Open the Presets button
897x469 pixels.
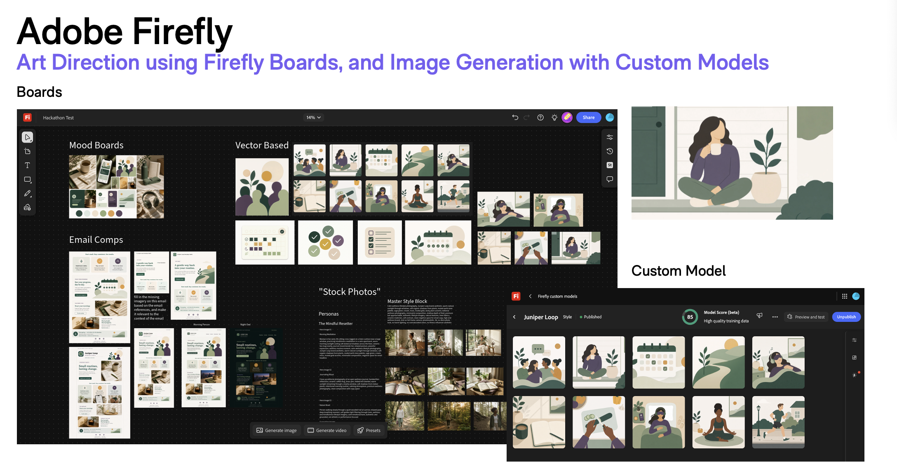[x=369, y=430]
